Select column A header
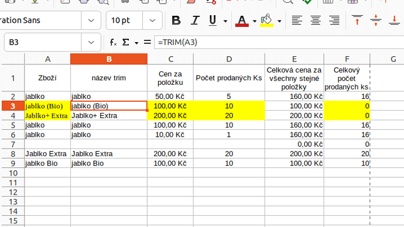Viewport: 404px width, 227px height. tap(47, 59)
